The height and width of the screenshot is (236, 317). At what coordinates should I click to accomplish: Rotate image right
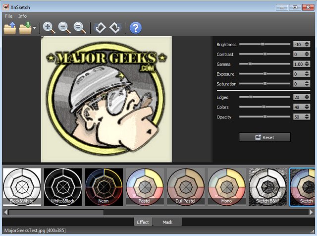115,28
